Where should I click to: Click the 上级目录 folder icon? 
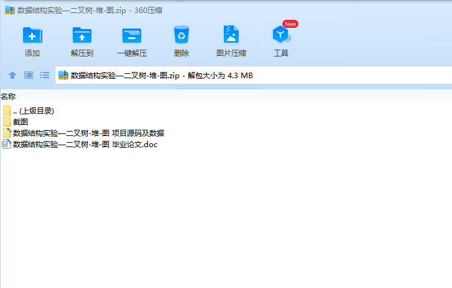[x=7, y=110]
